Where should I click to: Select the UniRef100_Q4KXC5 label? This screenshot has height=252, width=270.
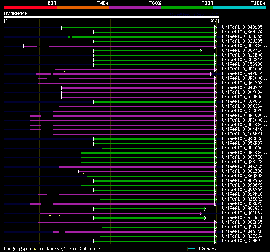(242, 167)
